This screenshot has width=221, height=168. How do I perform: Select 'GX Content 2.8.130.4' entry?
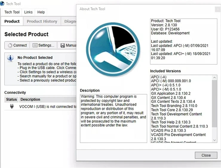point(168,98)
